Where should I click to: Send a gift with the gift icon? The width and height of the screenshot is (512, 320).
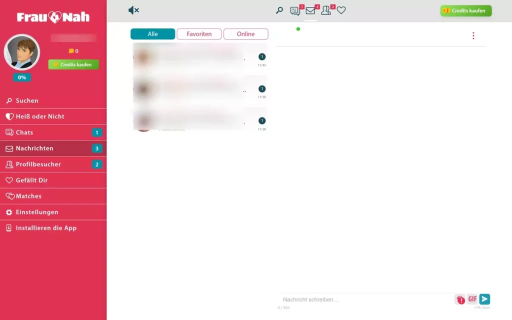point(459,299)
